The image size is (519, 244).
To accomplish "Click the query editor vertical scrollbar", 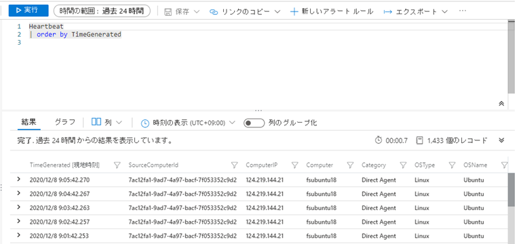I will (511, 56).
